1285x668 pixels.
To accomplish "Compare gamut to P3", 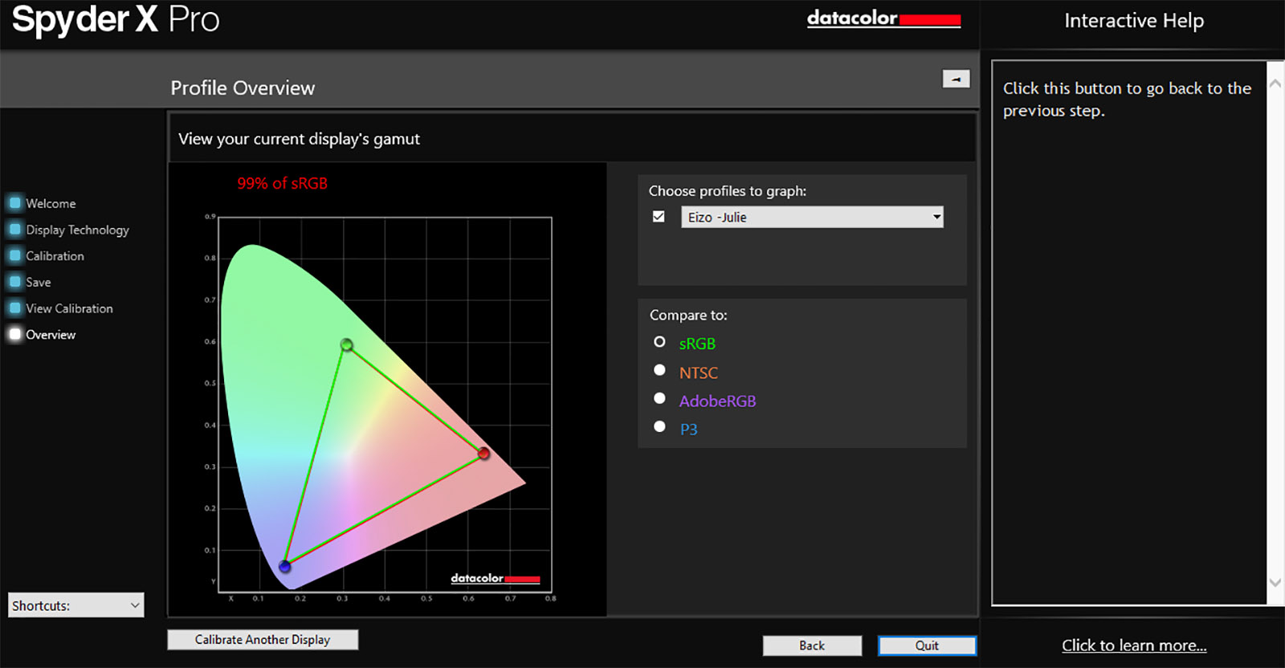I will click(x=659, y=426).
